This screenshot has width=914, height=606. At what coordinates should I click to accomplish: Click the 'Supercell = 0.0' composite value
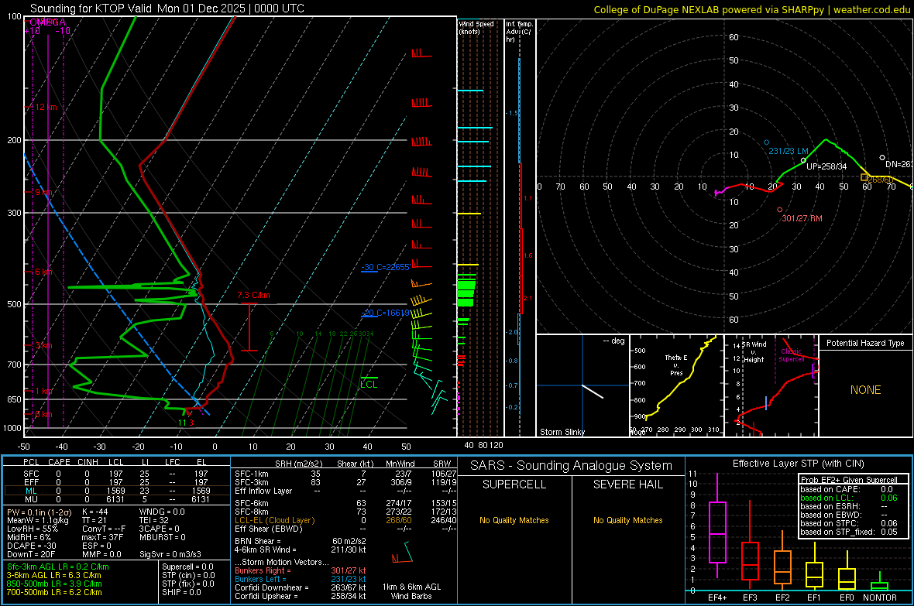(187, 567)
